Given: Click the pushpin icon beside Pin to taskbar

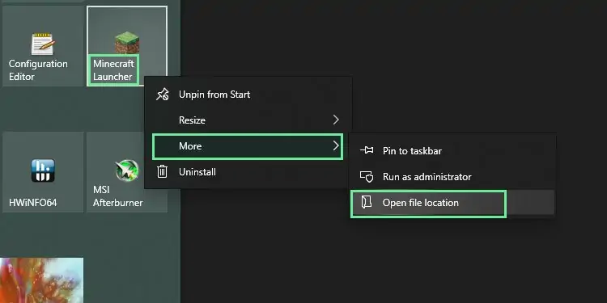Looking at the screenshot, I should 367,150.
